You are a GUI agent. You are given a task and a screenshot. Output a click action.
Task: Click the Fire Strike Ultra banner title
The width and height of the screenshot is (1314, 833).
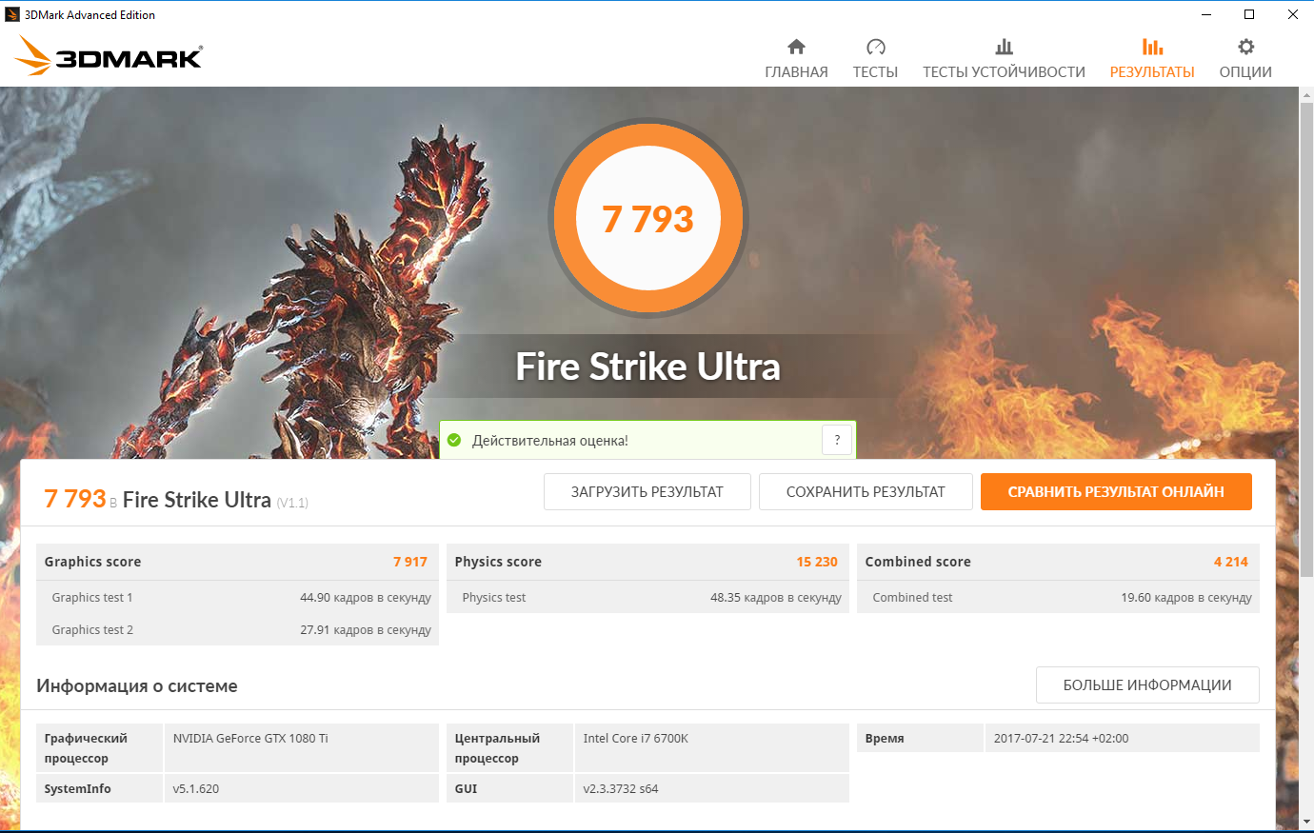tap(648, 367)
